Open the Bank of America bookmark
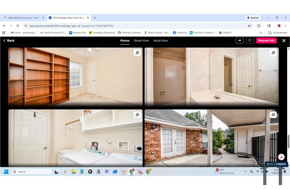 click(53, 33)
